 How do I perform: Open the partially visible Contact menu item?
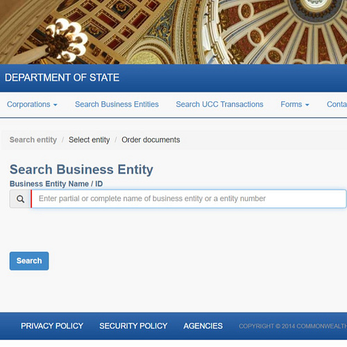coord(337,104)
